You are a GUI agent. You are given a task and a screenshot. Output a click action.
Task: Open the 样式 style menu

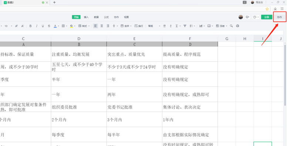84,26
